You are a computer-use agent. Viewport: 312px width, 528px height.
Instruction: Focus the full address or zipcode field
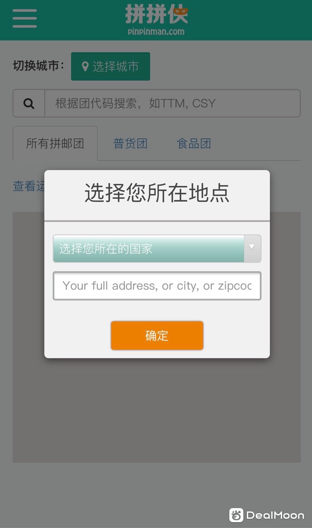point(157,286)
